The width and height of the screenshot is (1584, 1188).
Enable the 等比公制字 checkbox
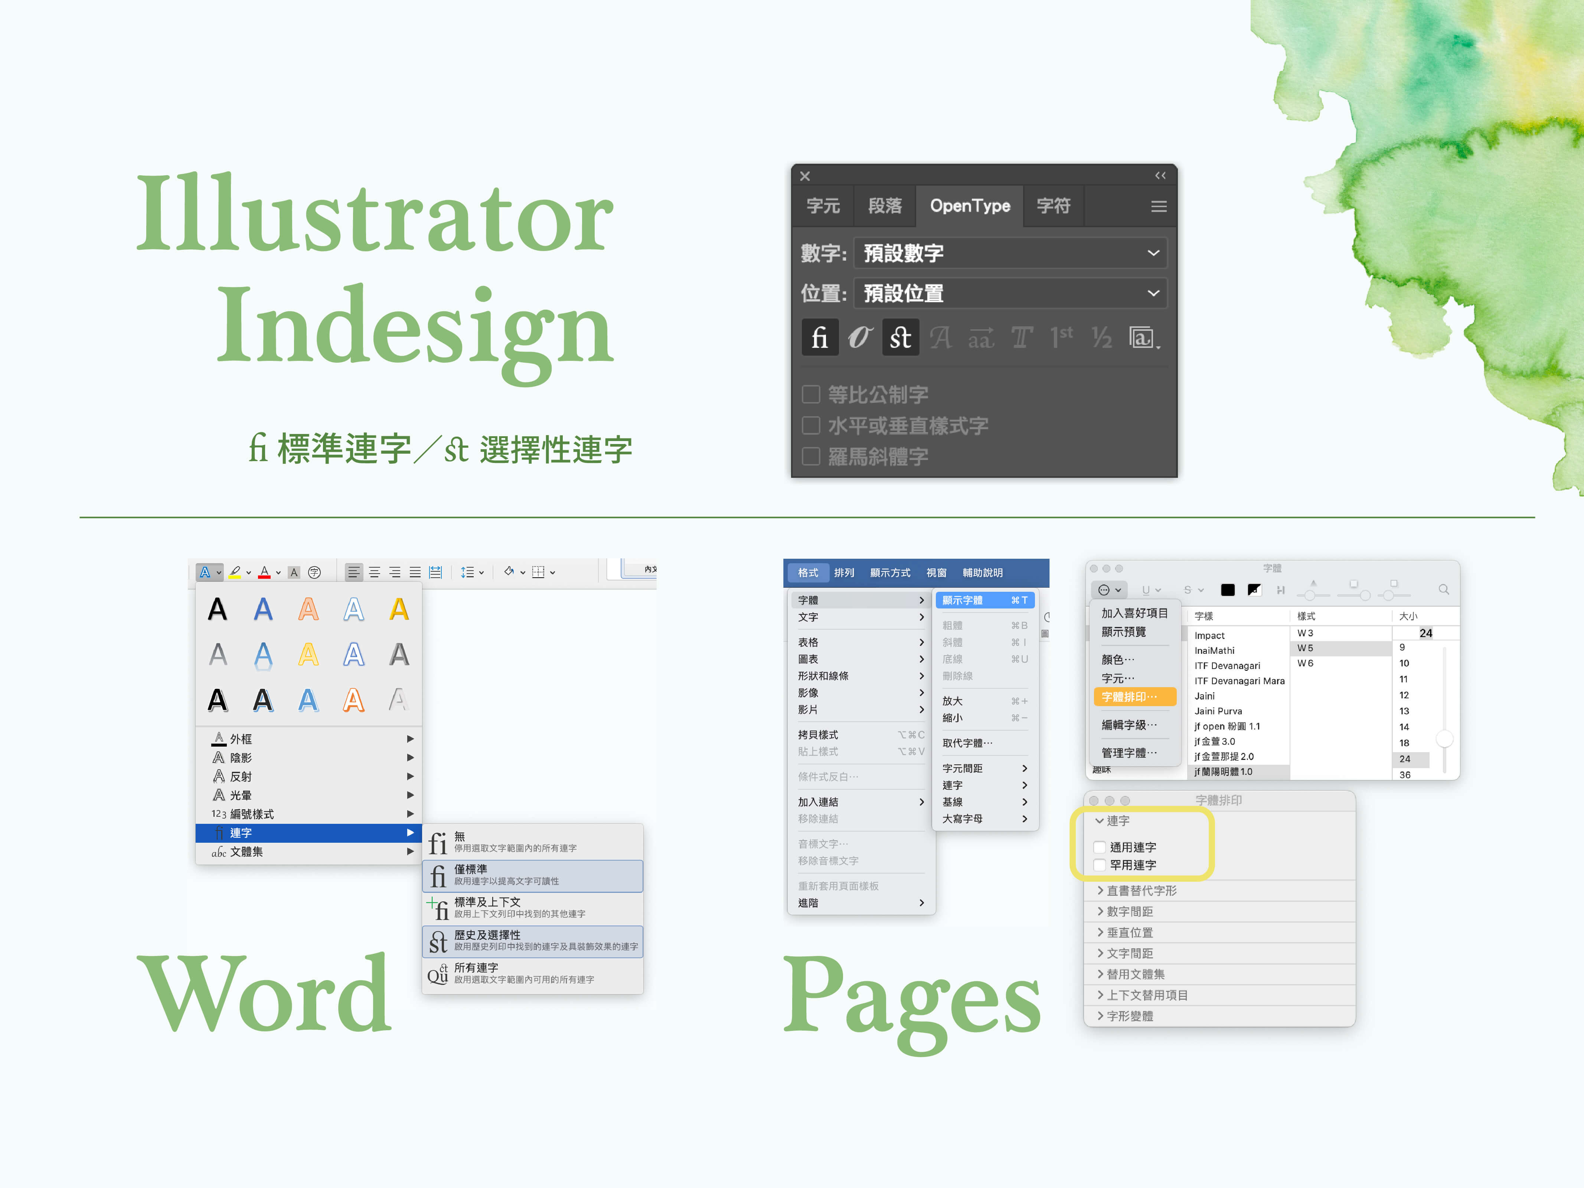click(x=811, y=394)
